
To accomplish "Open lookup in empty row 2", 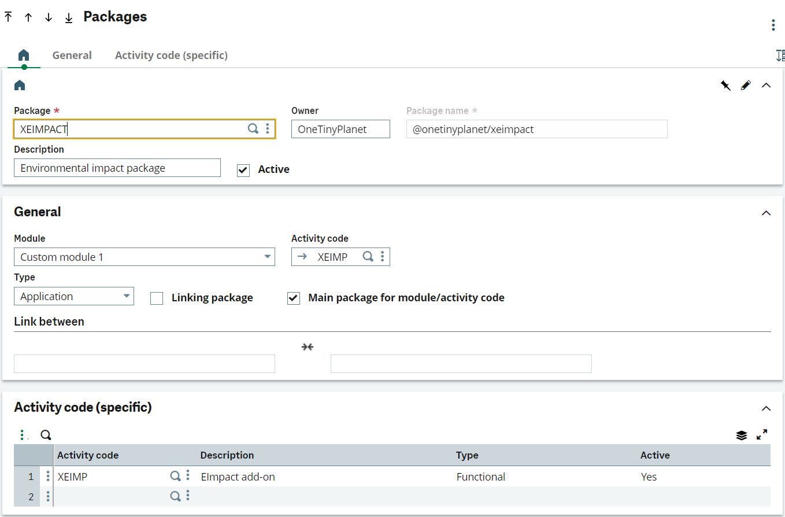I will pyautogui.click(x=175, y=496).
